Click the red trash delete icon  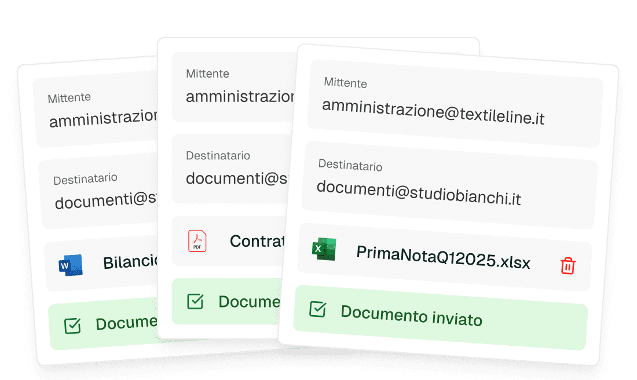tap(568, 266)
